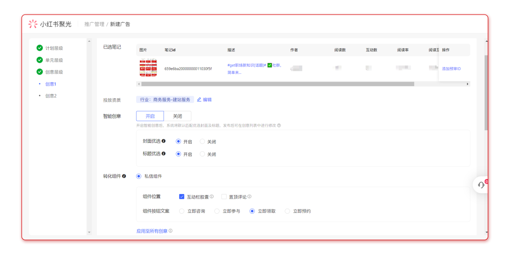
Task: Click the 添加预审ID link
Action: coord(451,69)
